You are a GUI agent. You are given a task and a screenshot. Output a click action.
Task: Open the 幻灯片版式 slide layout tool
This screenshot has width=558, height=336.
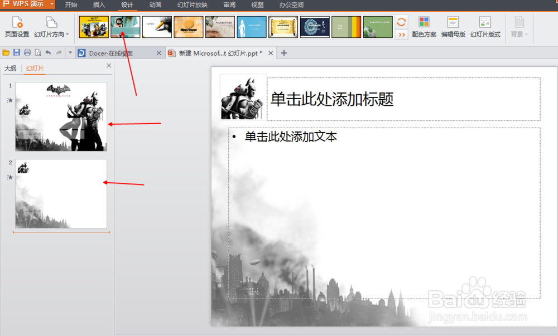click(485, 27)
